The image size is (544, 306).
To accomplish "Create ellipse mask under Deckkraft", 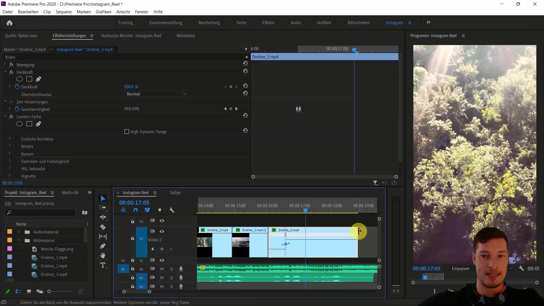I will pos(20,79).
